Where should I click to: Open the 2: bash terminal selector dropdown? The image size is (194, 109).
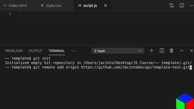pyautogui.click(x=118, y=51)
